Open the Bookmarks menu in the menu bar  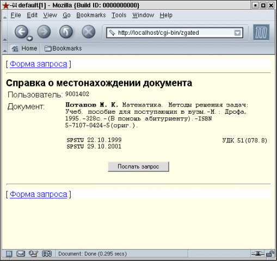pyautogui.click(x=91, y=15)
